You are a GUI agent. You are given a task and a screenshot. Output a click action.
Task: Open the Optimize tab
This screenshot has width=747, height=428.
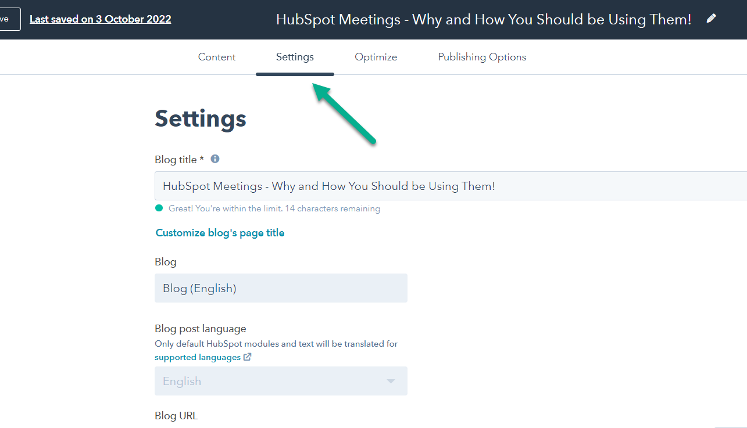[x=376, y=57]
